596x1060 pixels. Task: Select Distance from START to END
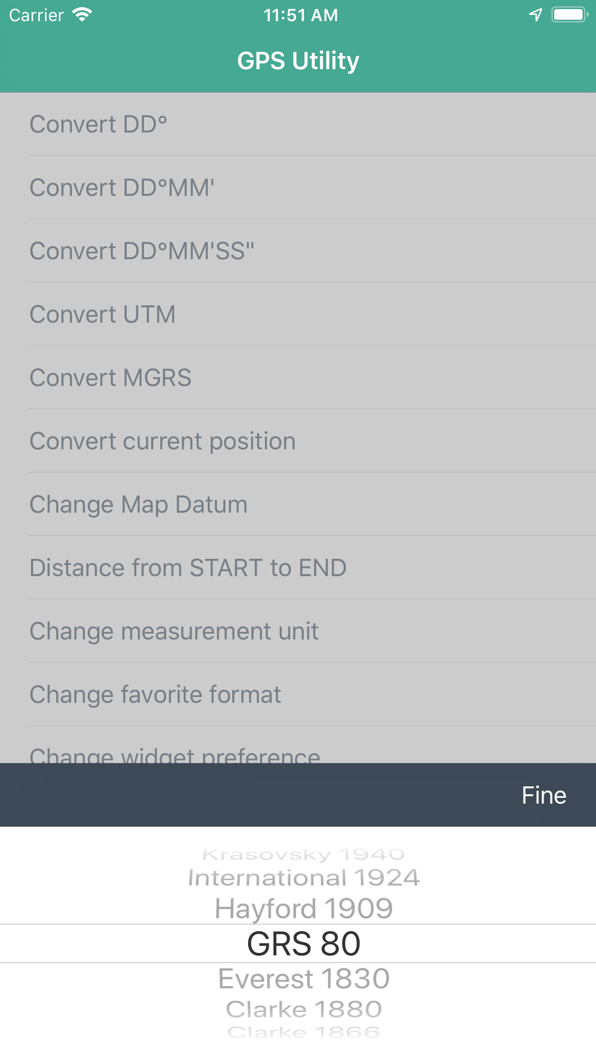point(298,568)
